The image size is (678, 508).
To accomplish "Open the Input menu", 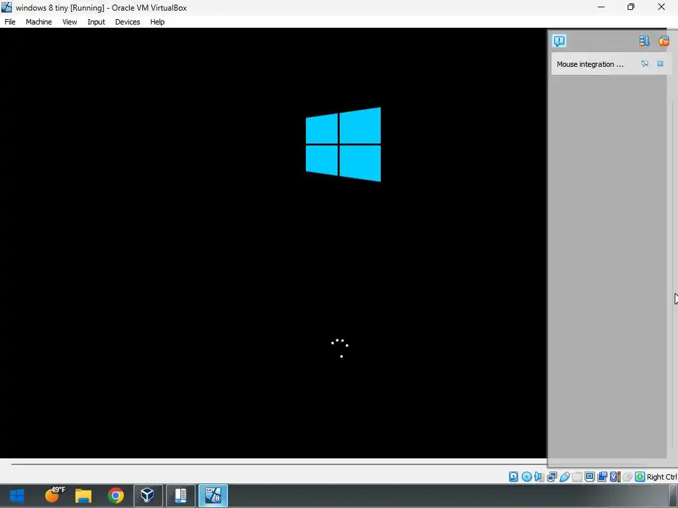I will [x=96, y=22].
